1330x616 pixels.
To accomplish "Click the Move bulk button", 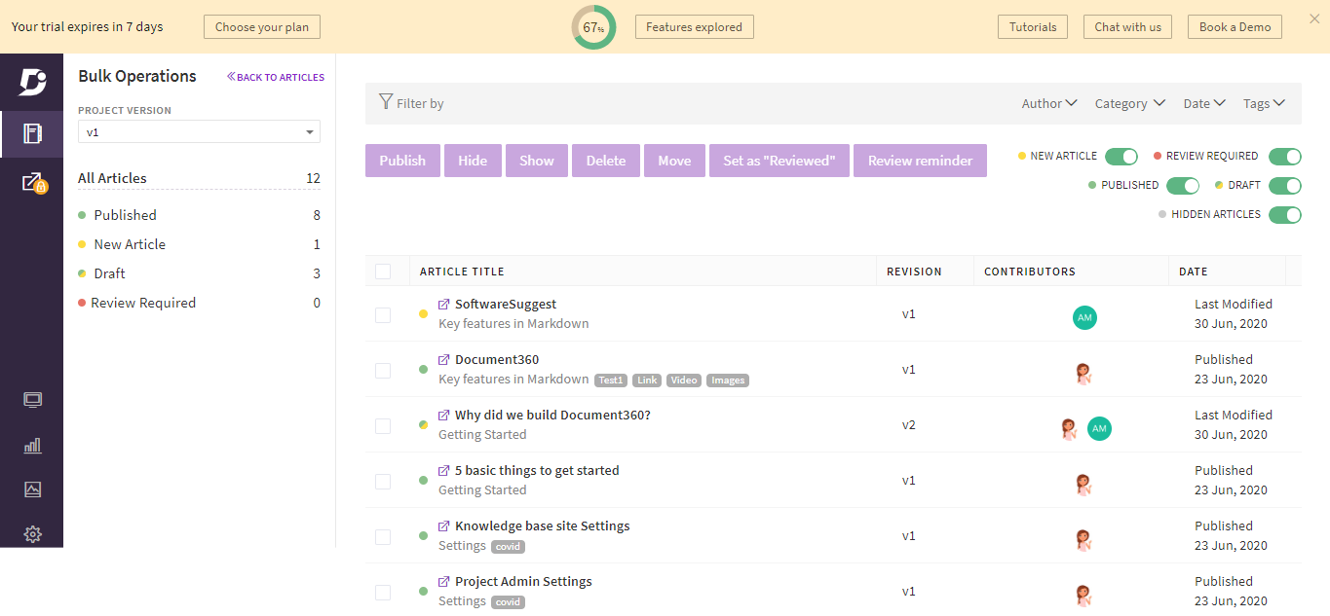I will tap(674, 161).
